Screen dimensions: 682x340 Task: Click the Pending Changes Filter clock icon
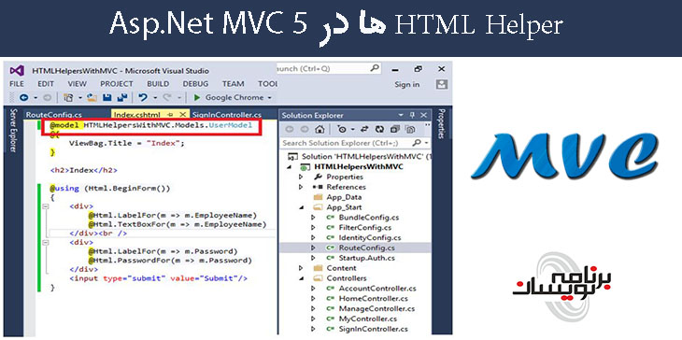pos(342,129)
